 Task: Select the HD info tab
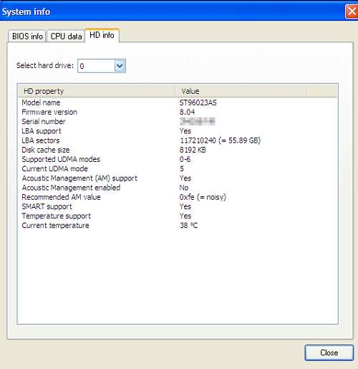pos(102,35)
